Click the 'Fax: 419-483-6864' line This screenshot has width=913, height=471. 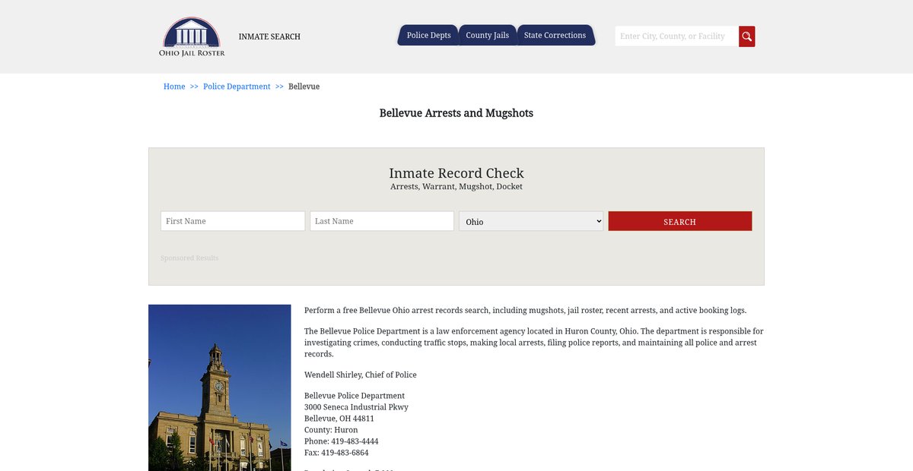point(336,453)
